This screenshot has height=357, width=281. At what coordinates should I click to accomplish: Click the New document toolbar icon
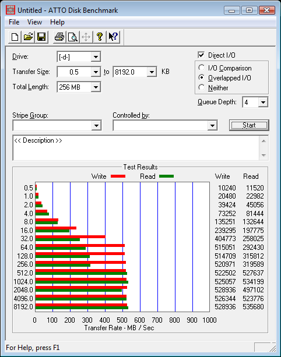tap(15, 37)
